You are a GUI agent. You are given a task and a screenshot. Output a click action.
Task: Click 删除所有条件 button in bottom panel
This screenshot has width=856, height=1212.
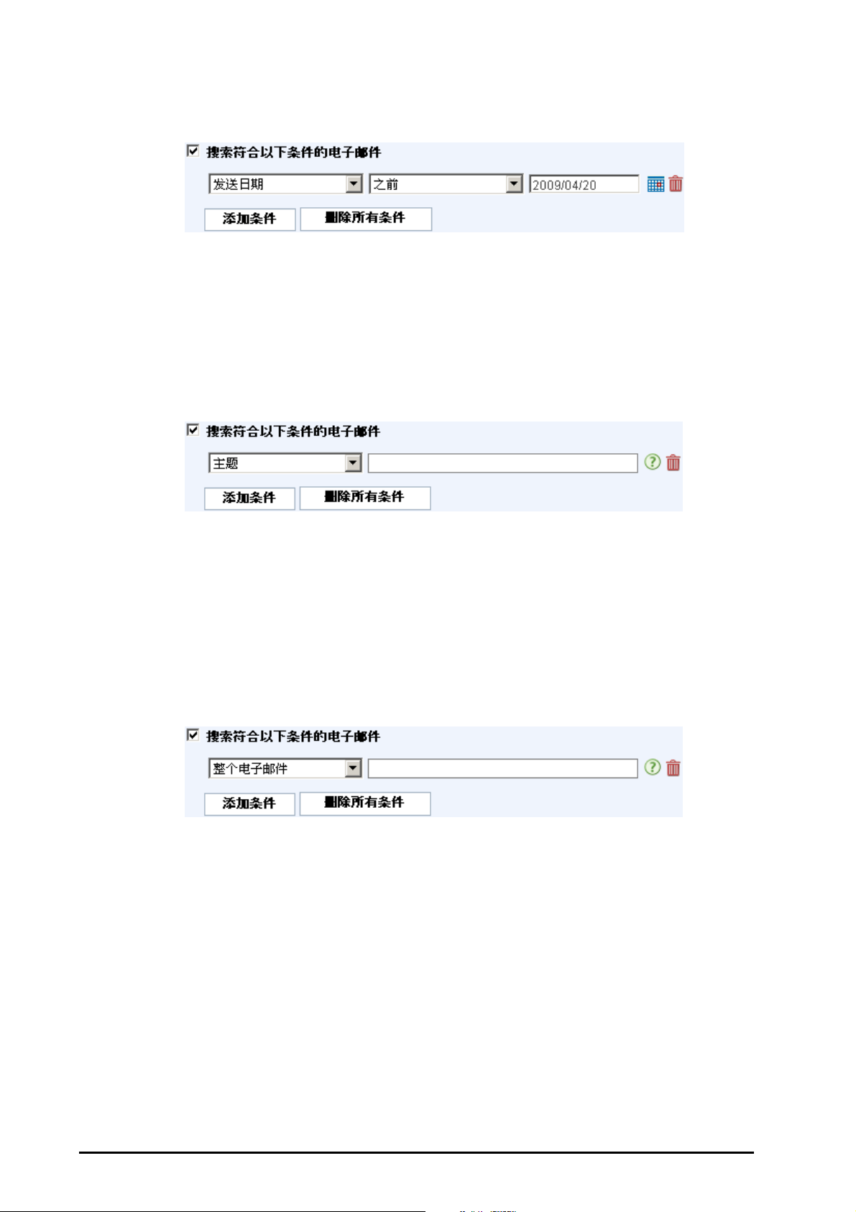click(364, 803)
